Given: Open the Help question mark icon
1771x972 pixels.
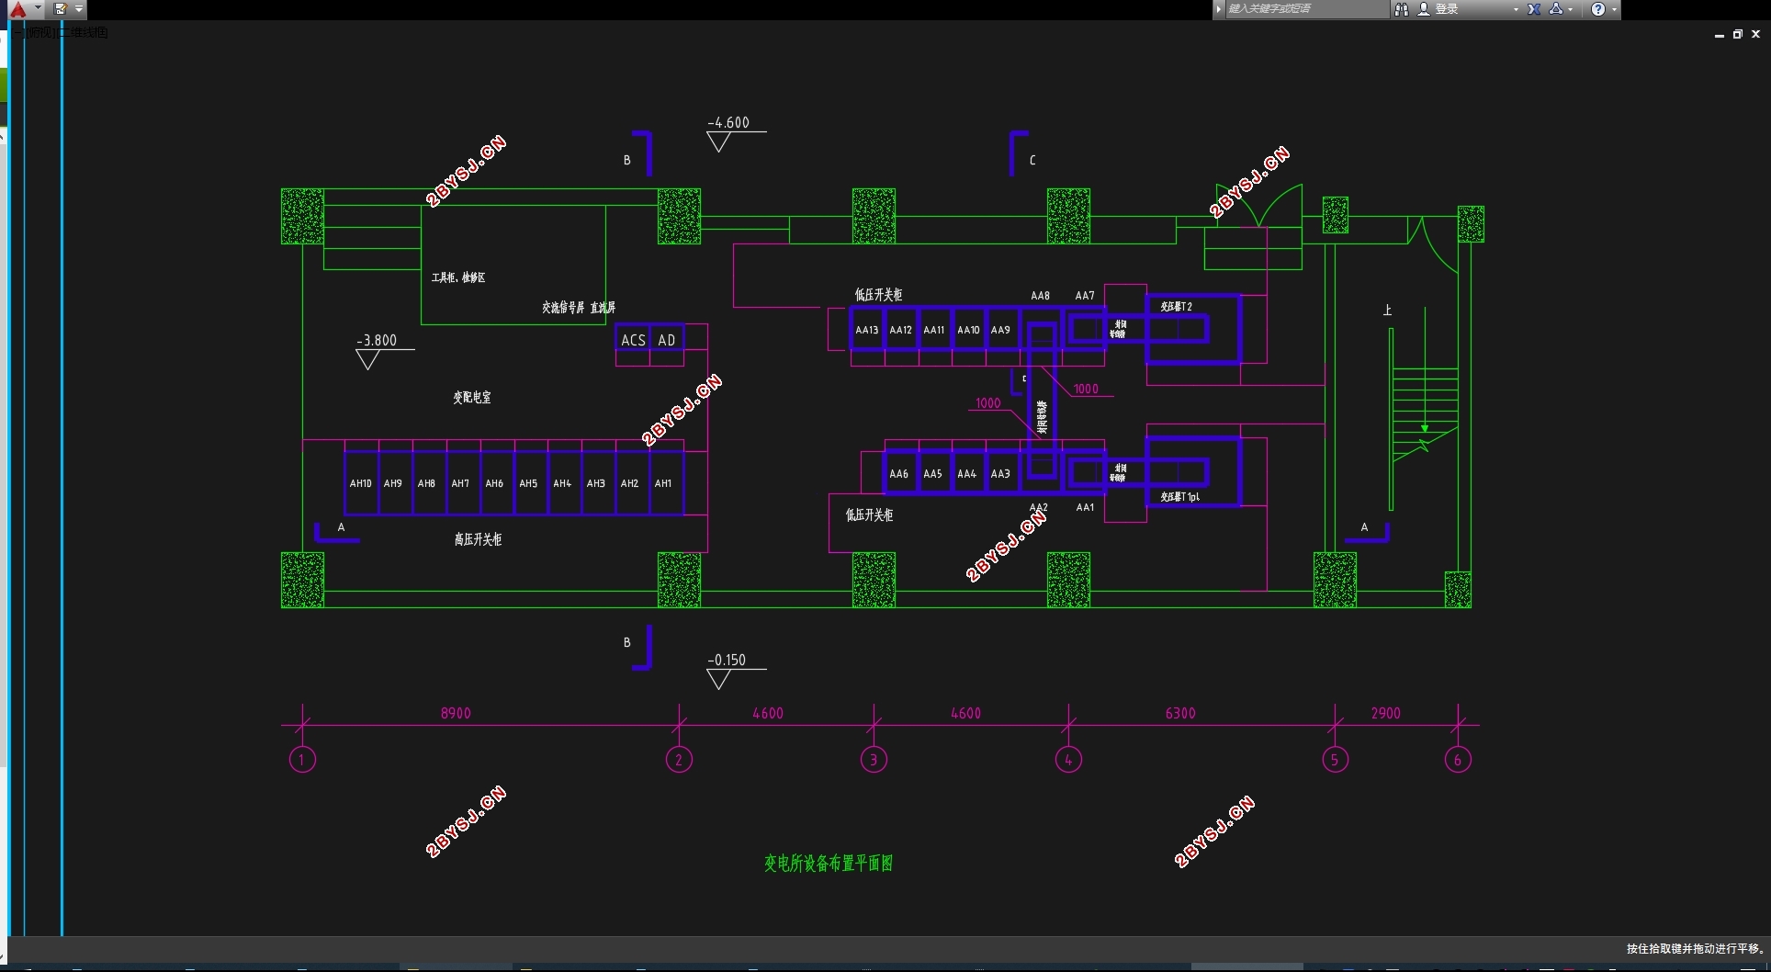Looking at the screenshot, I should point(1598,9).
